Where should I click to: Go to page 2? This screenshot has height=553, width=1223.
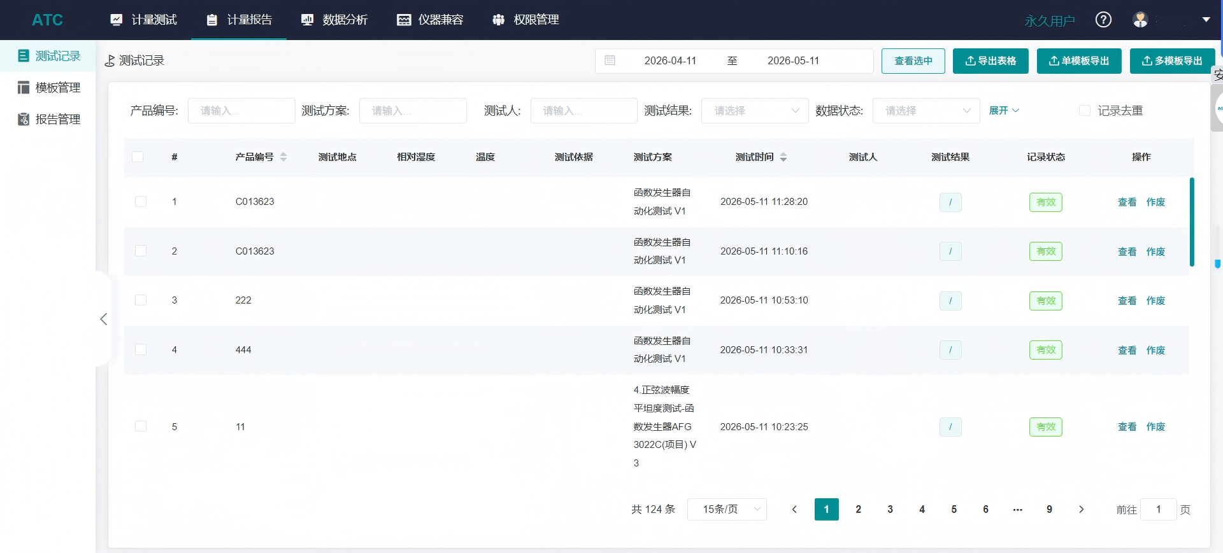click(x=858, y=509)
